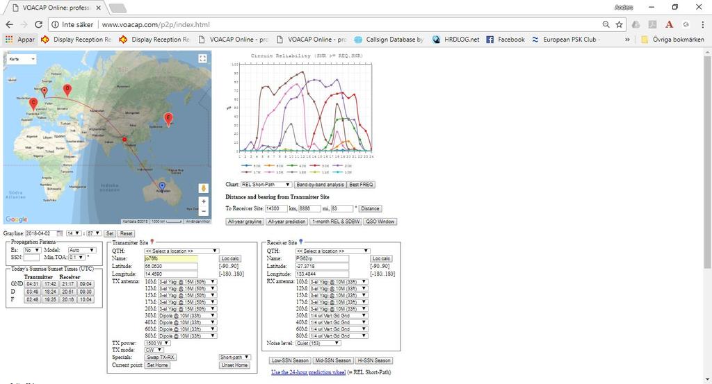Click the Band-by-band analysis button
The width and height of the screenshot is (712, 384).
click(x=320, y=185)
